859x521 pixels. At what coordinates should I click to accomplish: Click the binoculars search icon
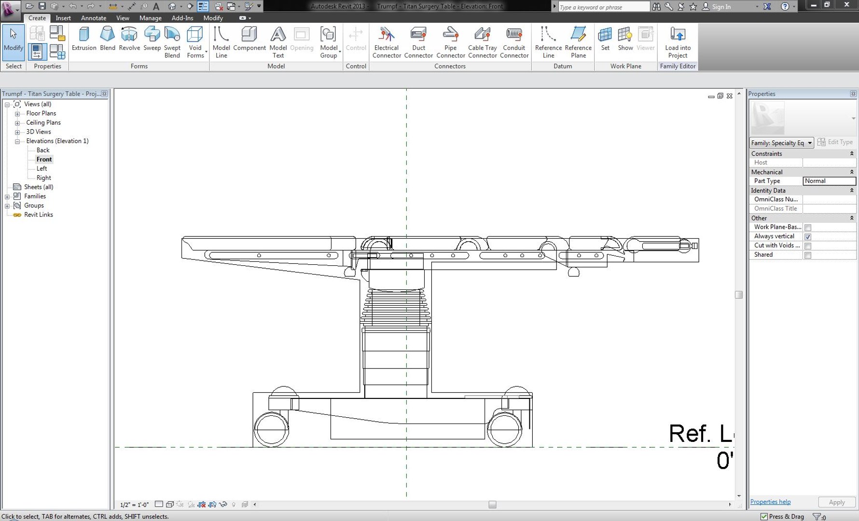click(656, 7)
